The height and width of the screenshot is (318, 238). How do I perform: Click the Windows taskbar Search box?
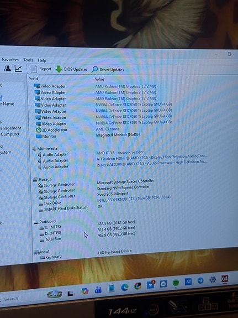(11, 299)
